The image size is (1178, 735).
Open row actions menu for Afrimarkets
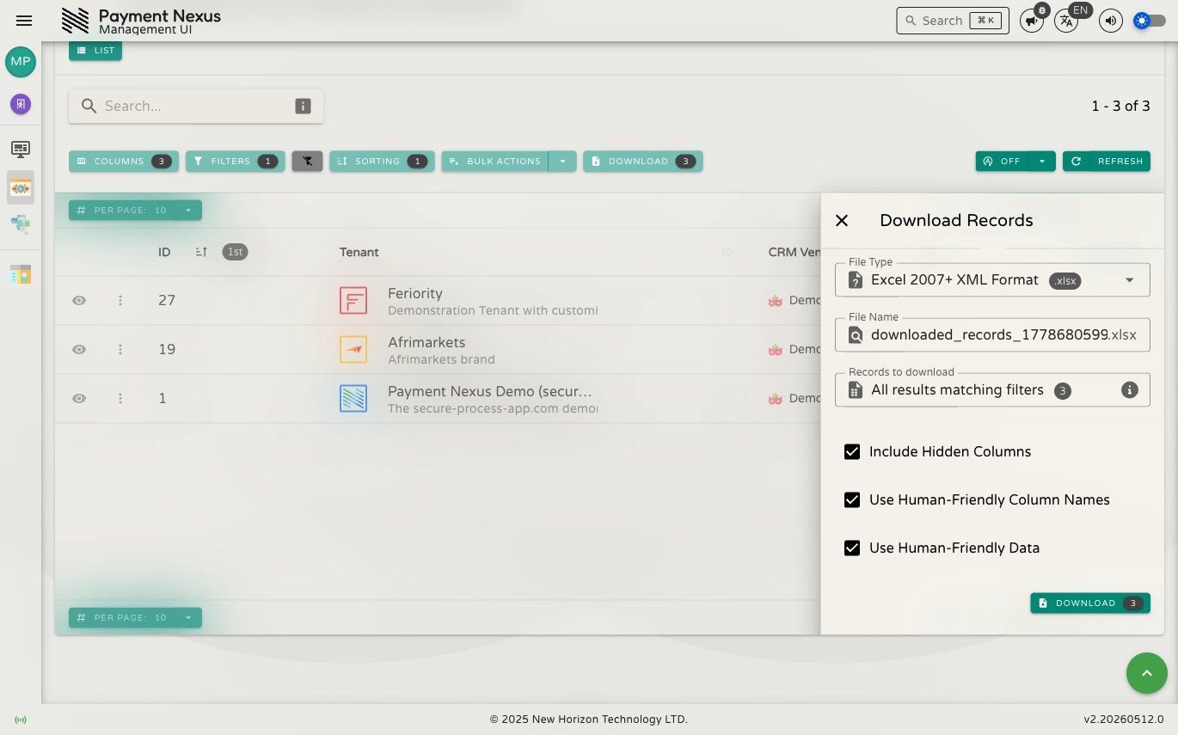[120, 349]
